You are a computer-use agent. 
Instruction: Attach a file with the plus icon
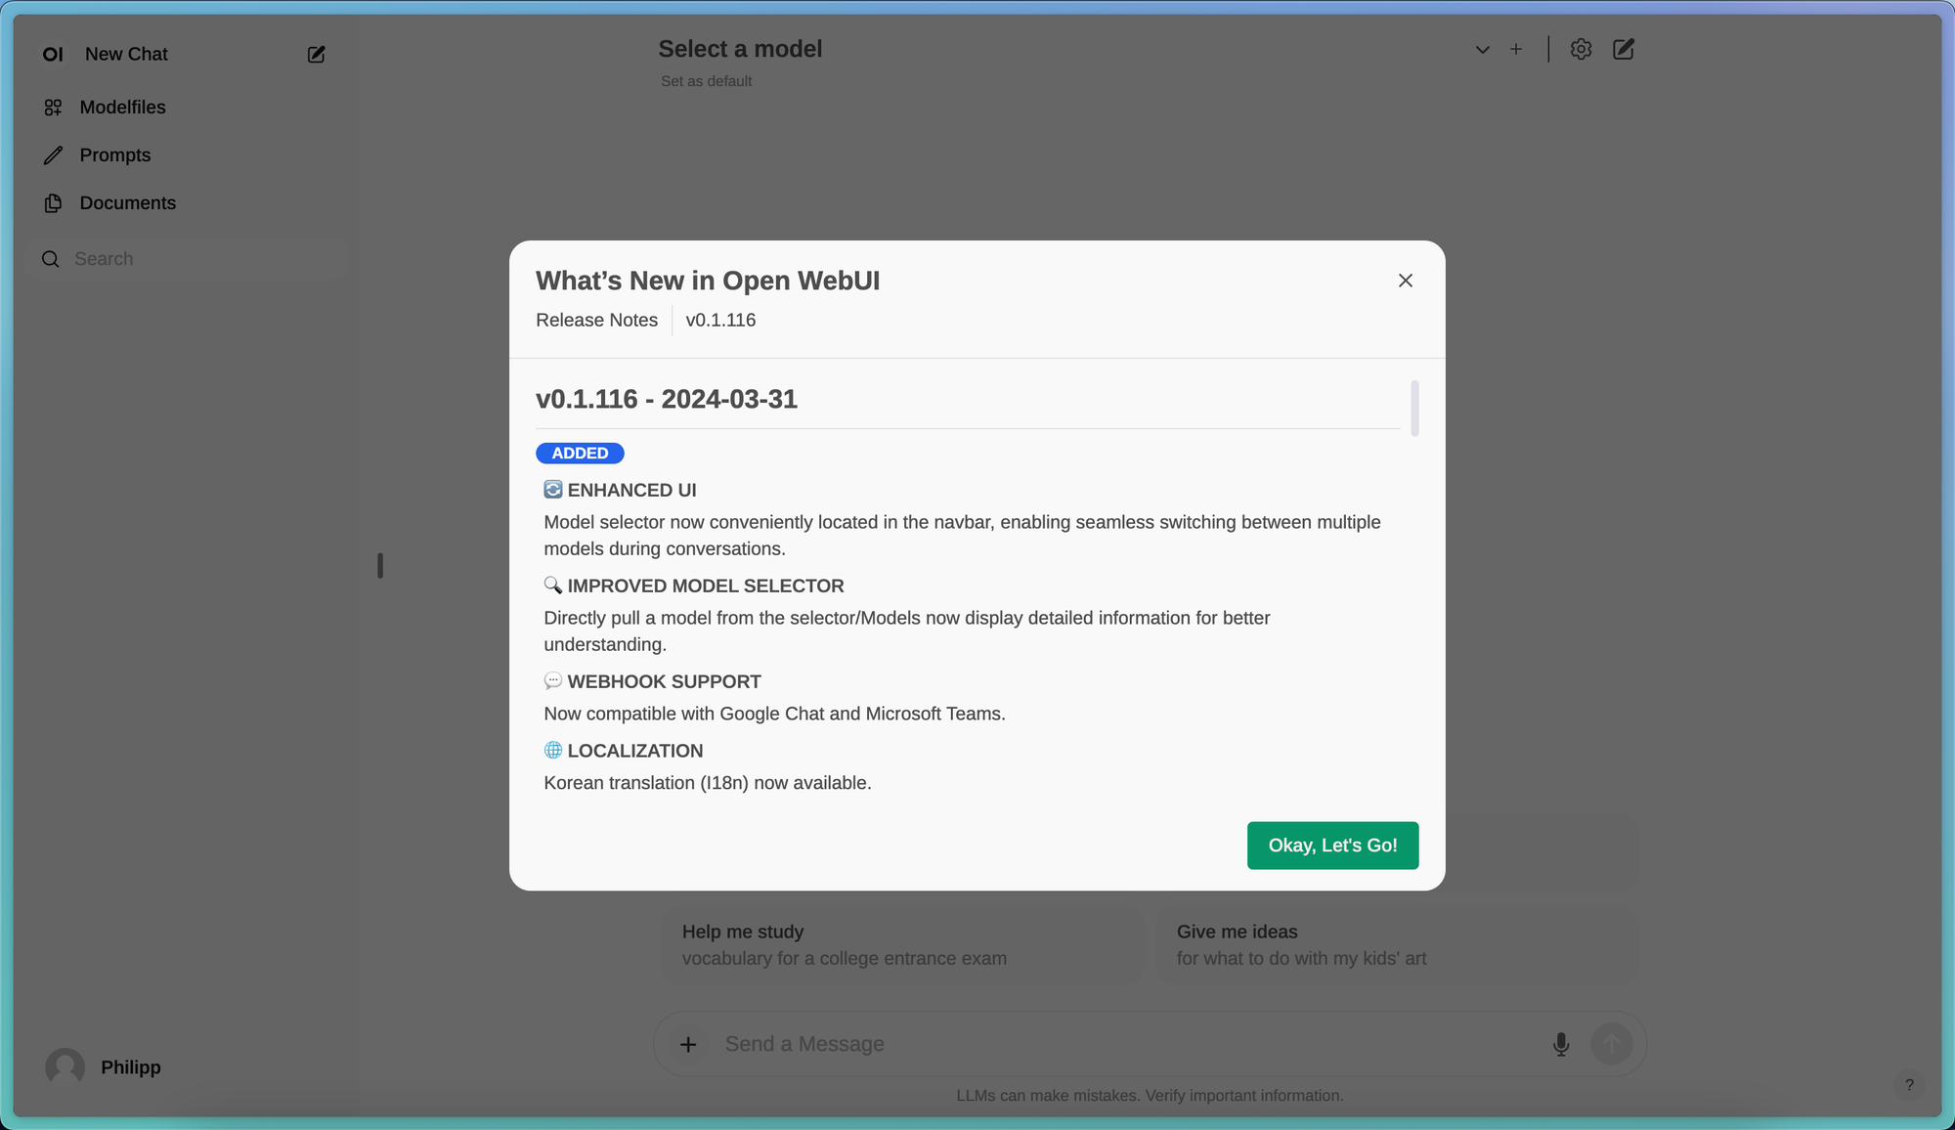(688, 1044)
